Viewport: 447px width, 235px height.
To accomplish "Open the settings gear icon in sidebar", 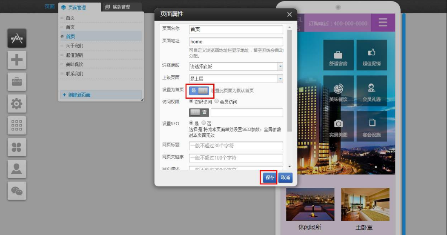I will coord(17,103).
